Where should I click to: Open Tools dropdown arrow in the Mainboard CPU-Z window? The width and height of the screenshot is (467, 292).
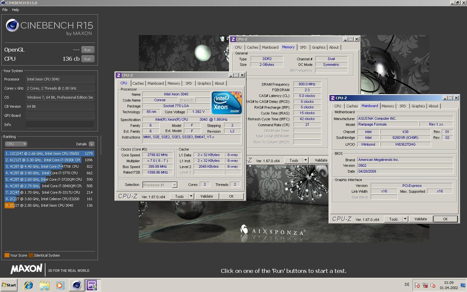point(405,219)
